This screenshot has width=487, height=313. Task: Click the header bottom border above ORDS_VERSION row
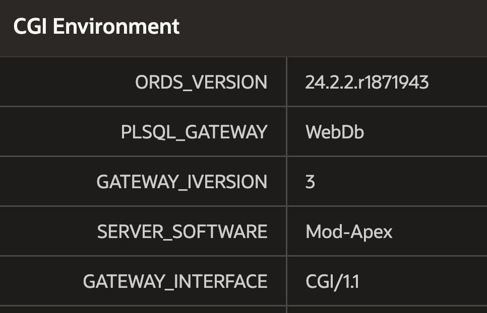(x=243, y=57)
